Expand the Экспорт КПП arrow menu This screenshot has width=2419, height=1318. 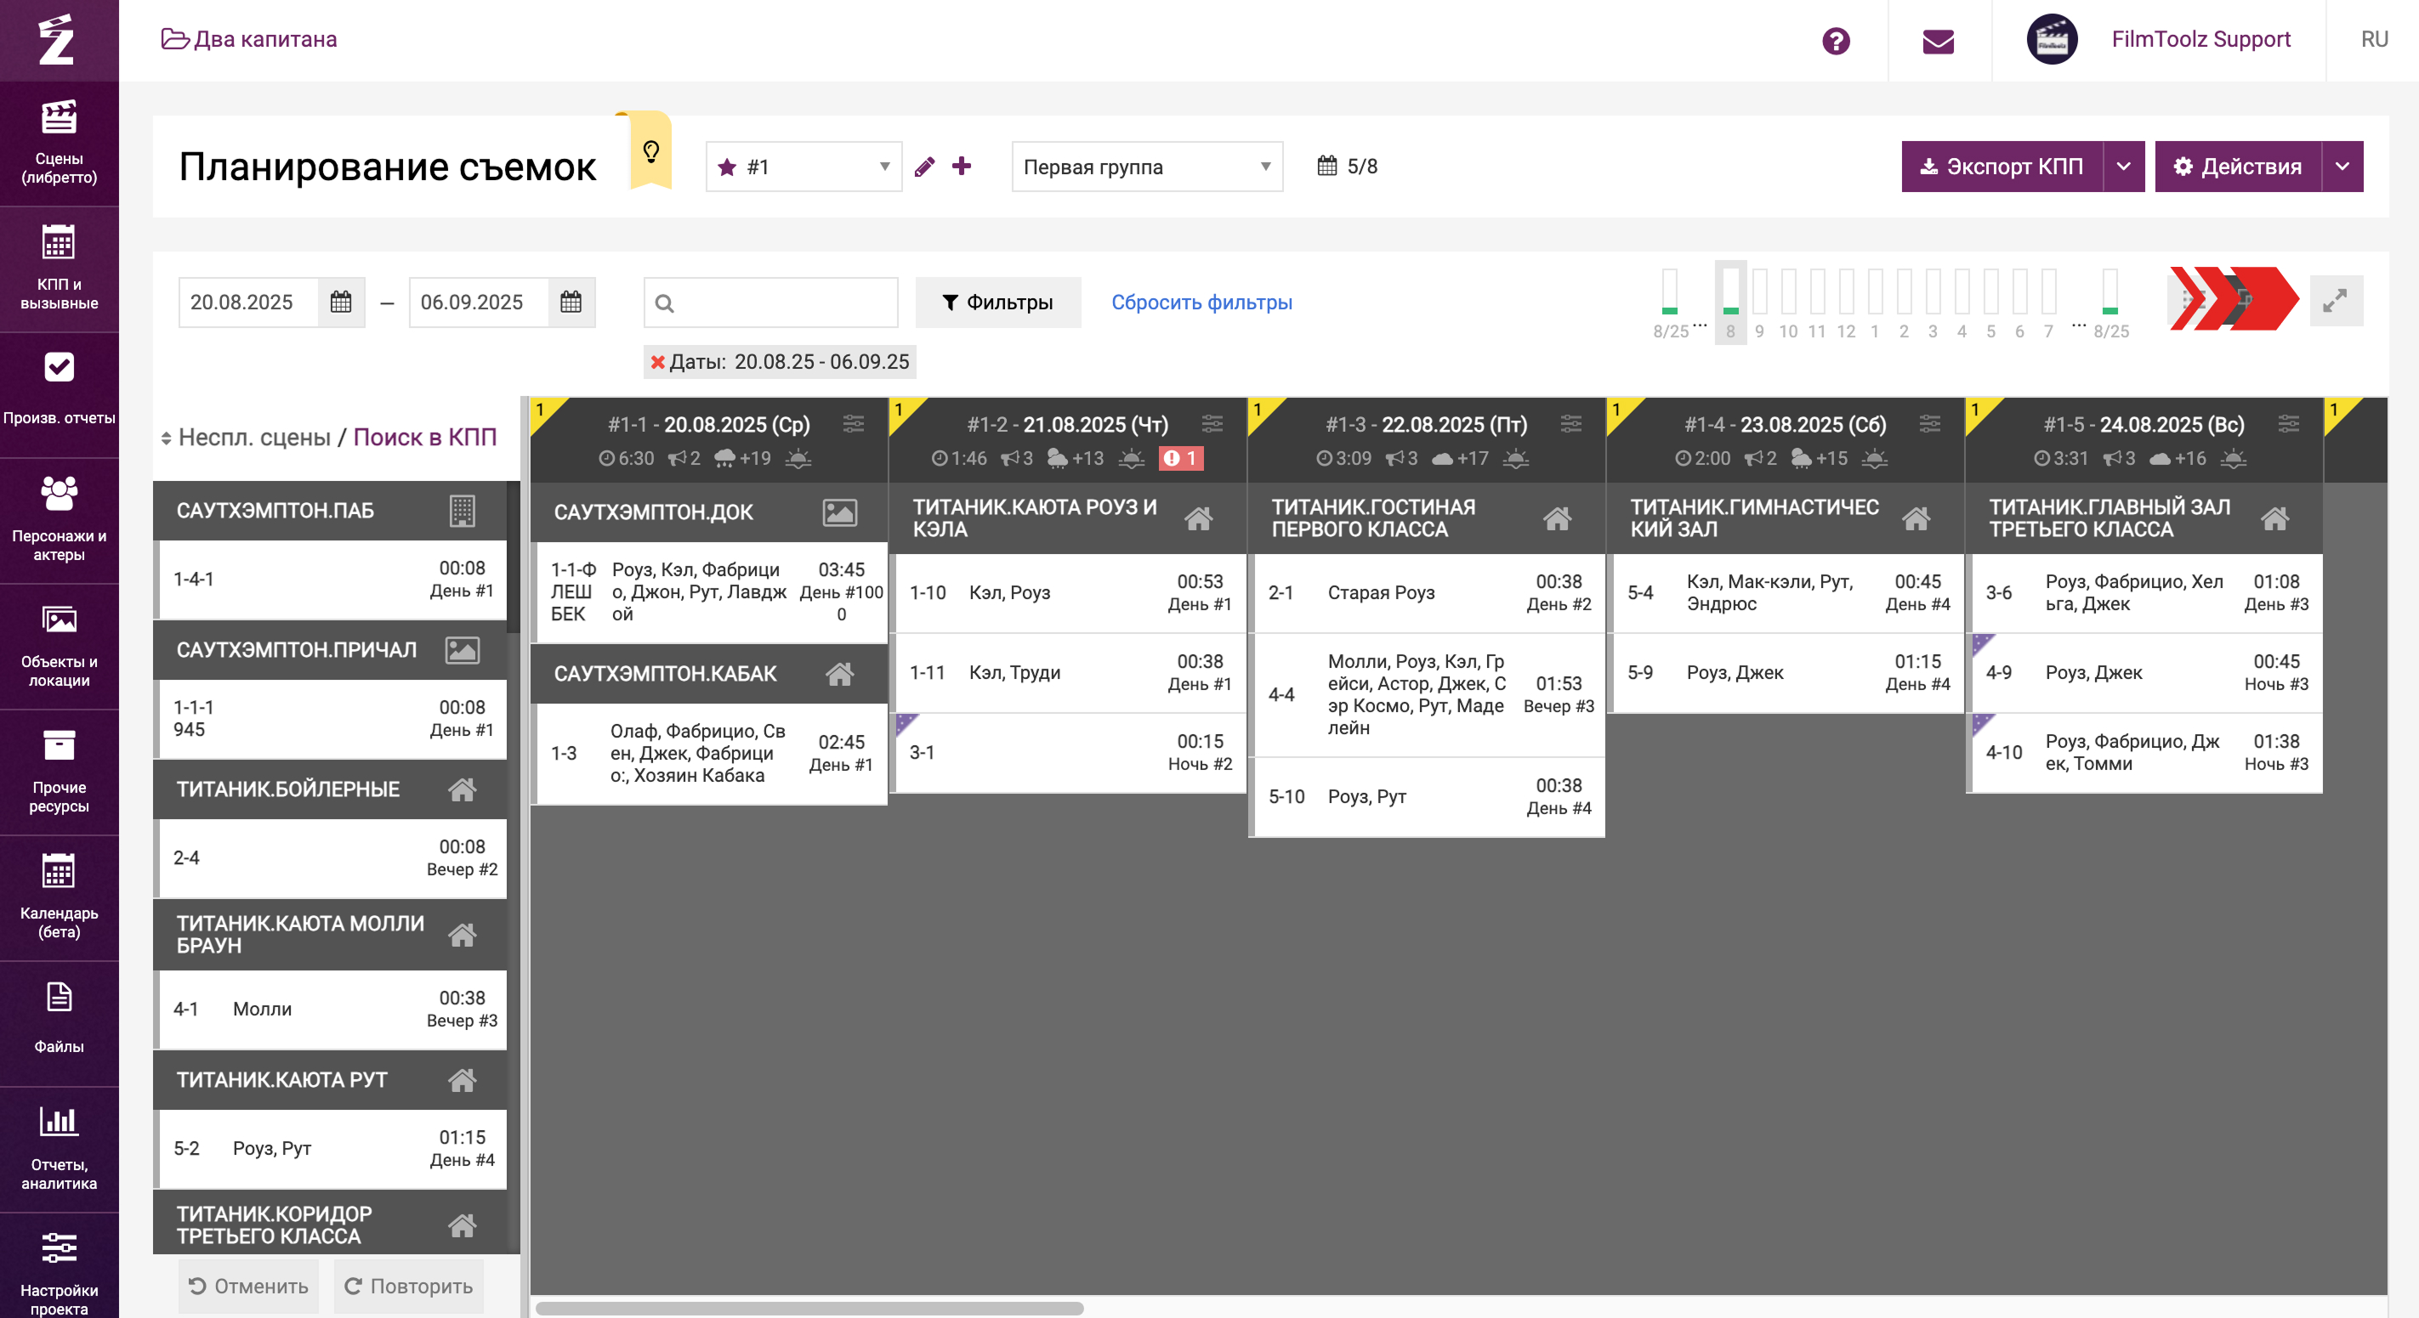coord(2123,167)
